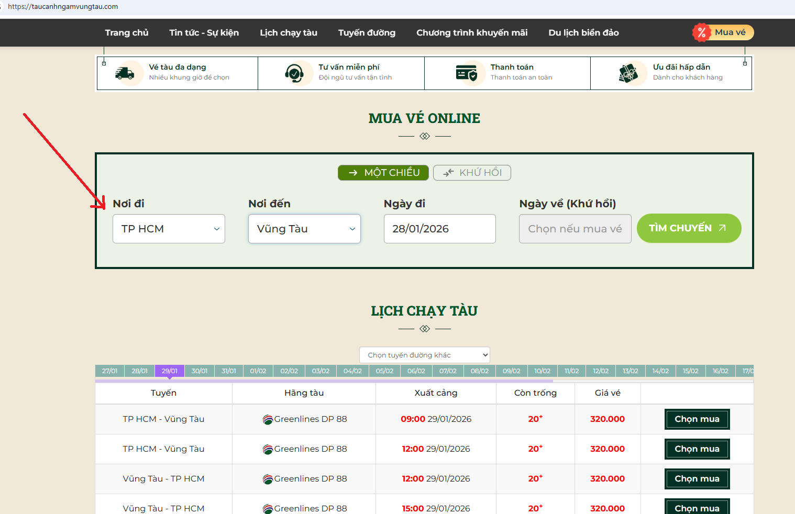Click Greenlines logo in the 09:00 row
Viewport: 795px width, 514px height.
[268, 419]
